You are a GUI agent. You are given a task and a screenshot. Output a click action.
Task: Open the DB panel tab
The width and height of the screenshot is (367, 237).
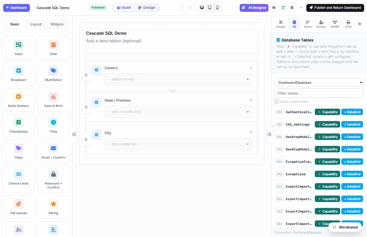294,24
